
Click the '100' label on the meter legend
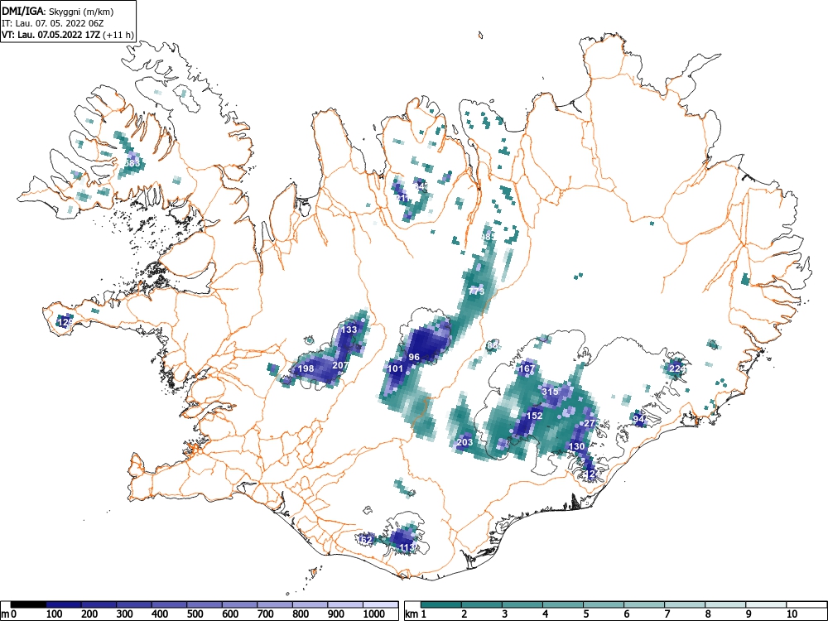(x=55, y=614)
